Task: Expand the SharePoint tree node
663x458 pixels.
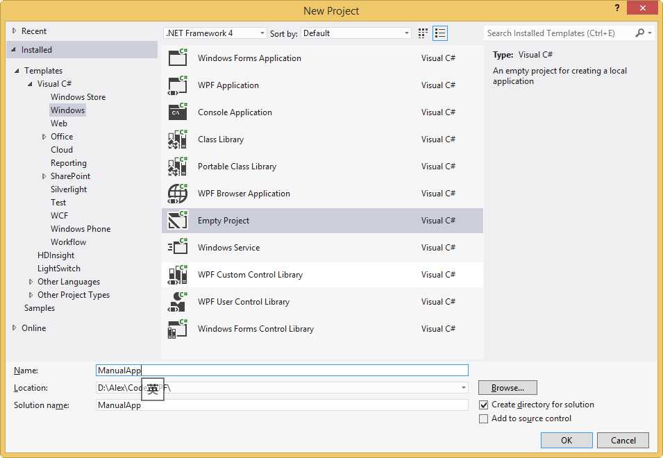Action: click(44, 176)
